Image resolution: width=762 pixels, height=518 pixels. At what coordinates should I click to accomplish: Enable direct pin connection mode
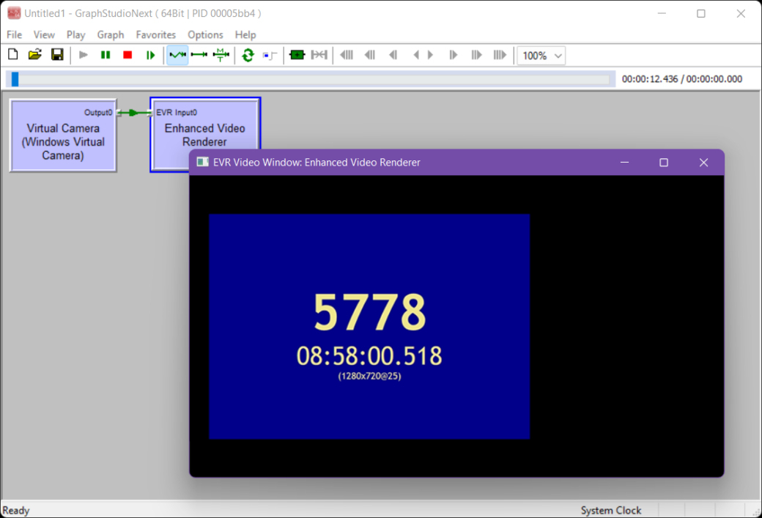[x=199, y=54]
